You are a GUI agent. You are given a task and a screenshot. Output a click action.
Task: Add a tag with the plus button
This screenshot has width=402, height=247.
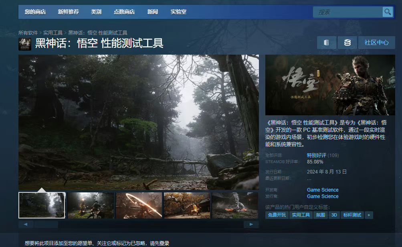click(x=369, y=215)
